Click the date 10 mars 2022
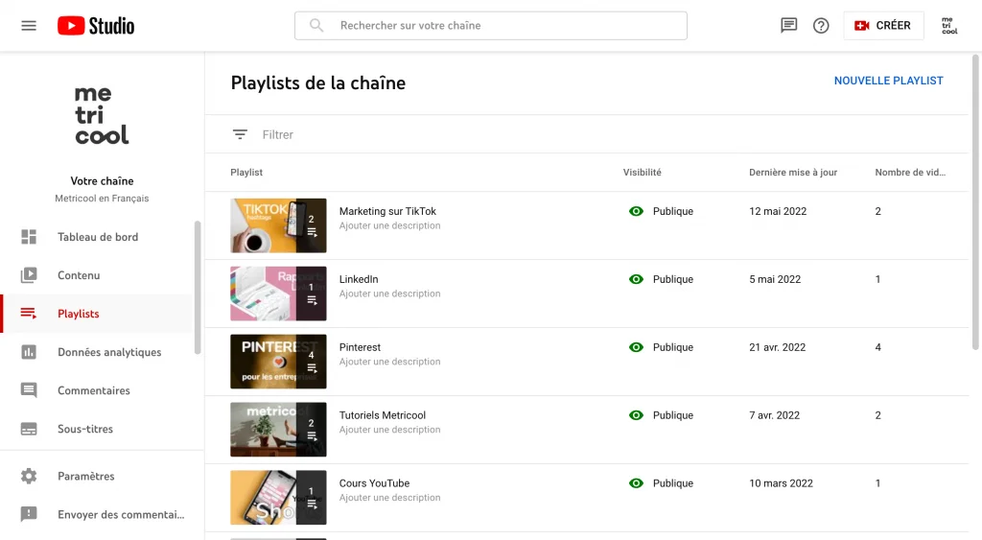982x540 pixels. [781, 483]
